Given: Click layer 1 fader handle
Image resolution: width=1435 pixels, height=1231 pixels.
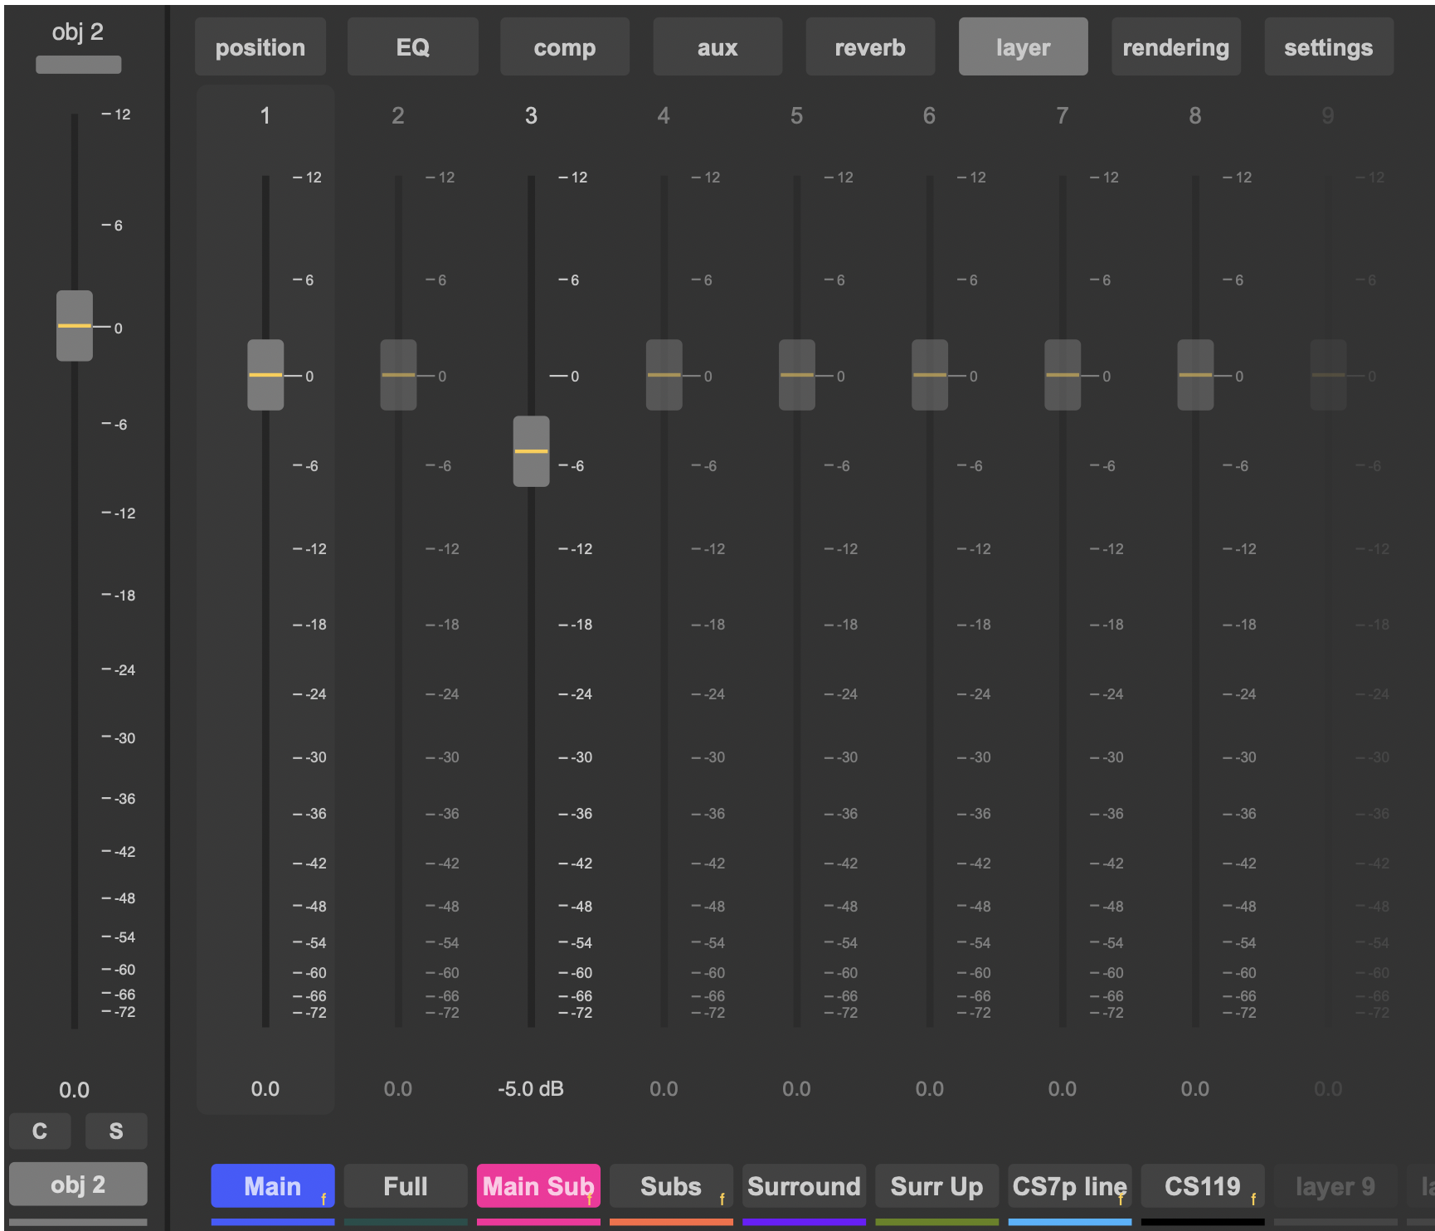Looking at the screenshot, I should pos(265,375).
